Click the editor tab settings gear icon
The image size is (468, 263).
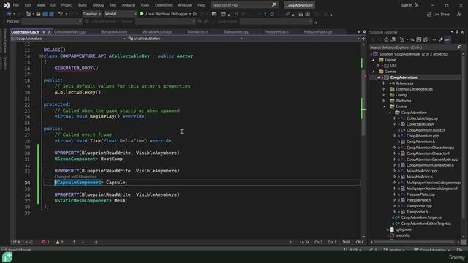point(364,32)
